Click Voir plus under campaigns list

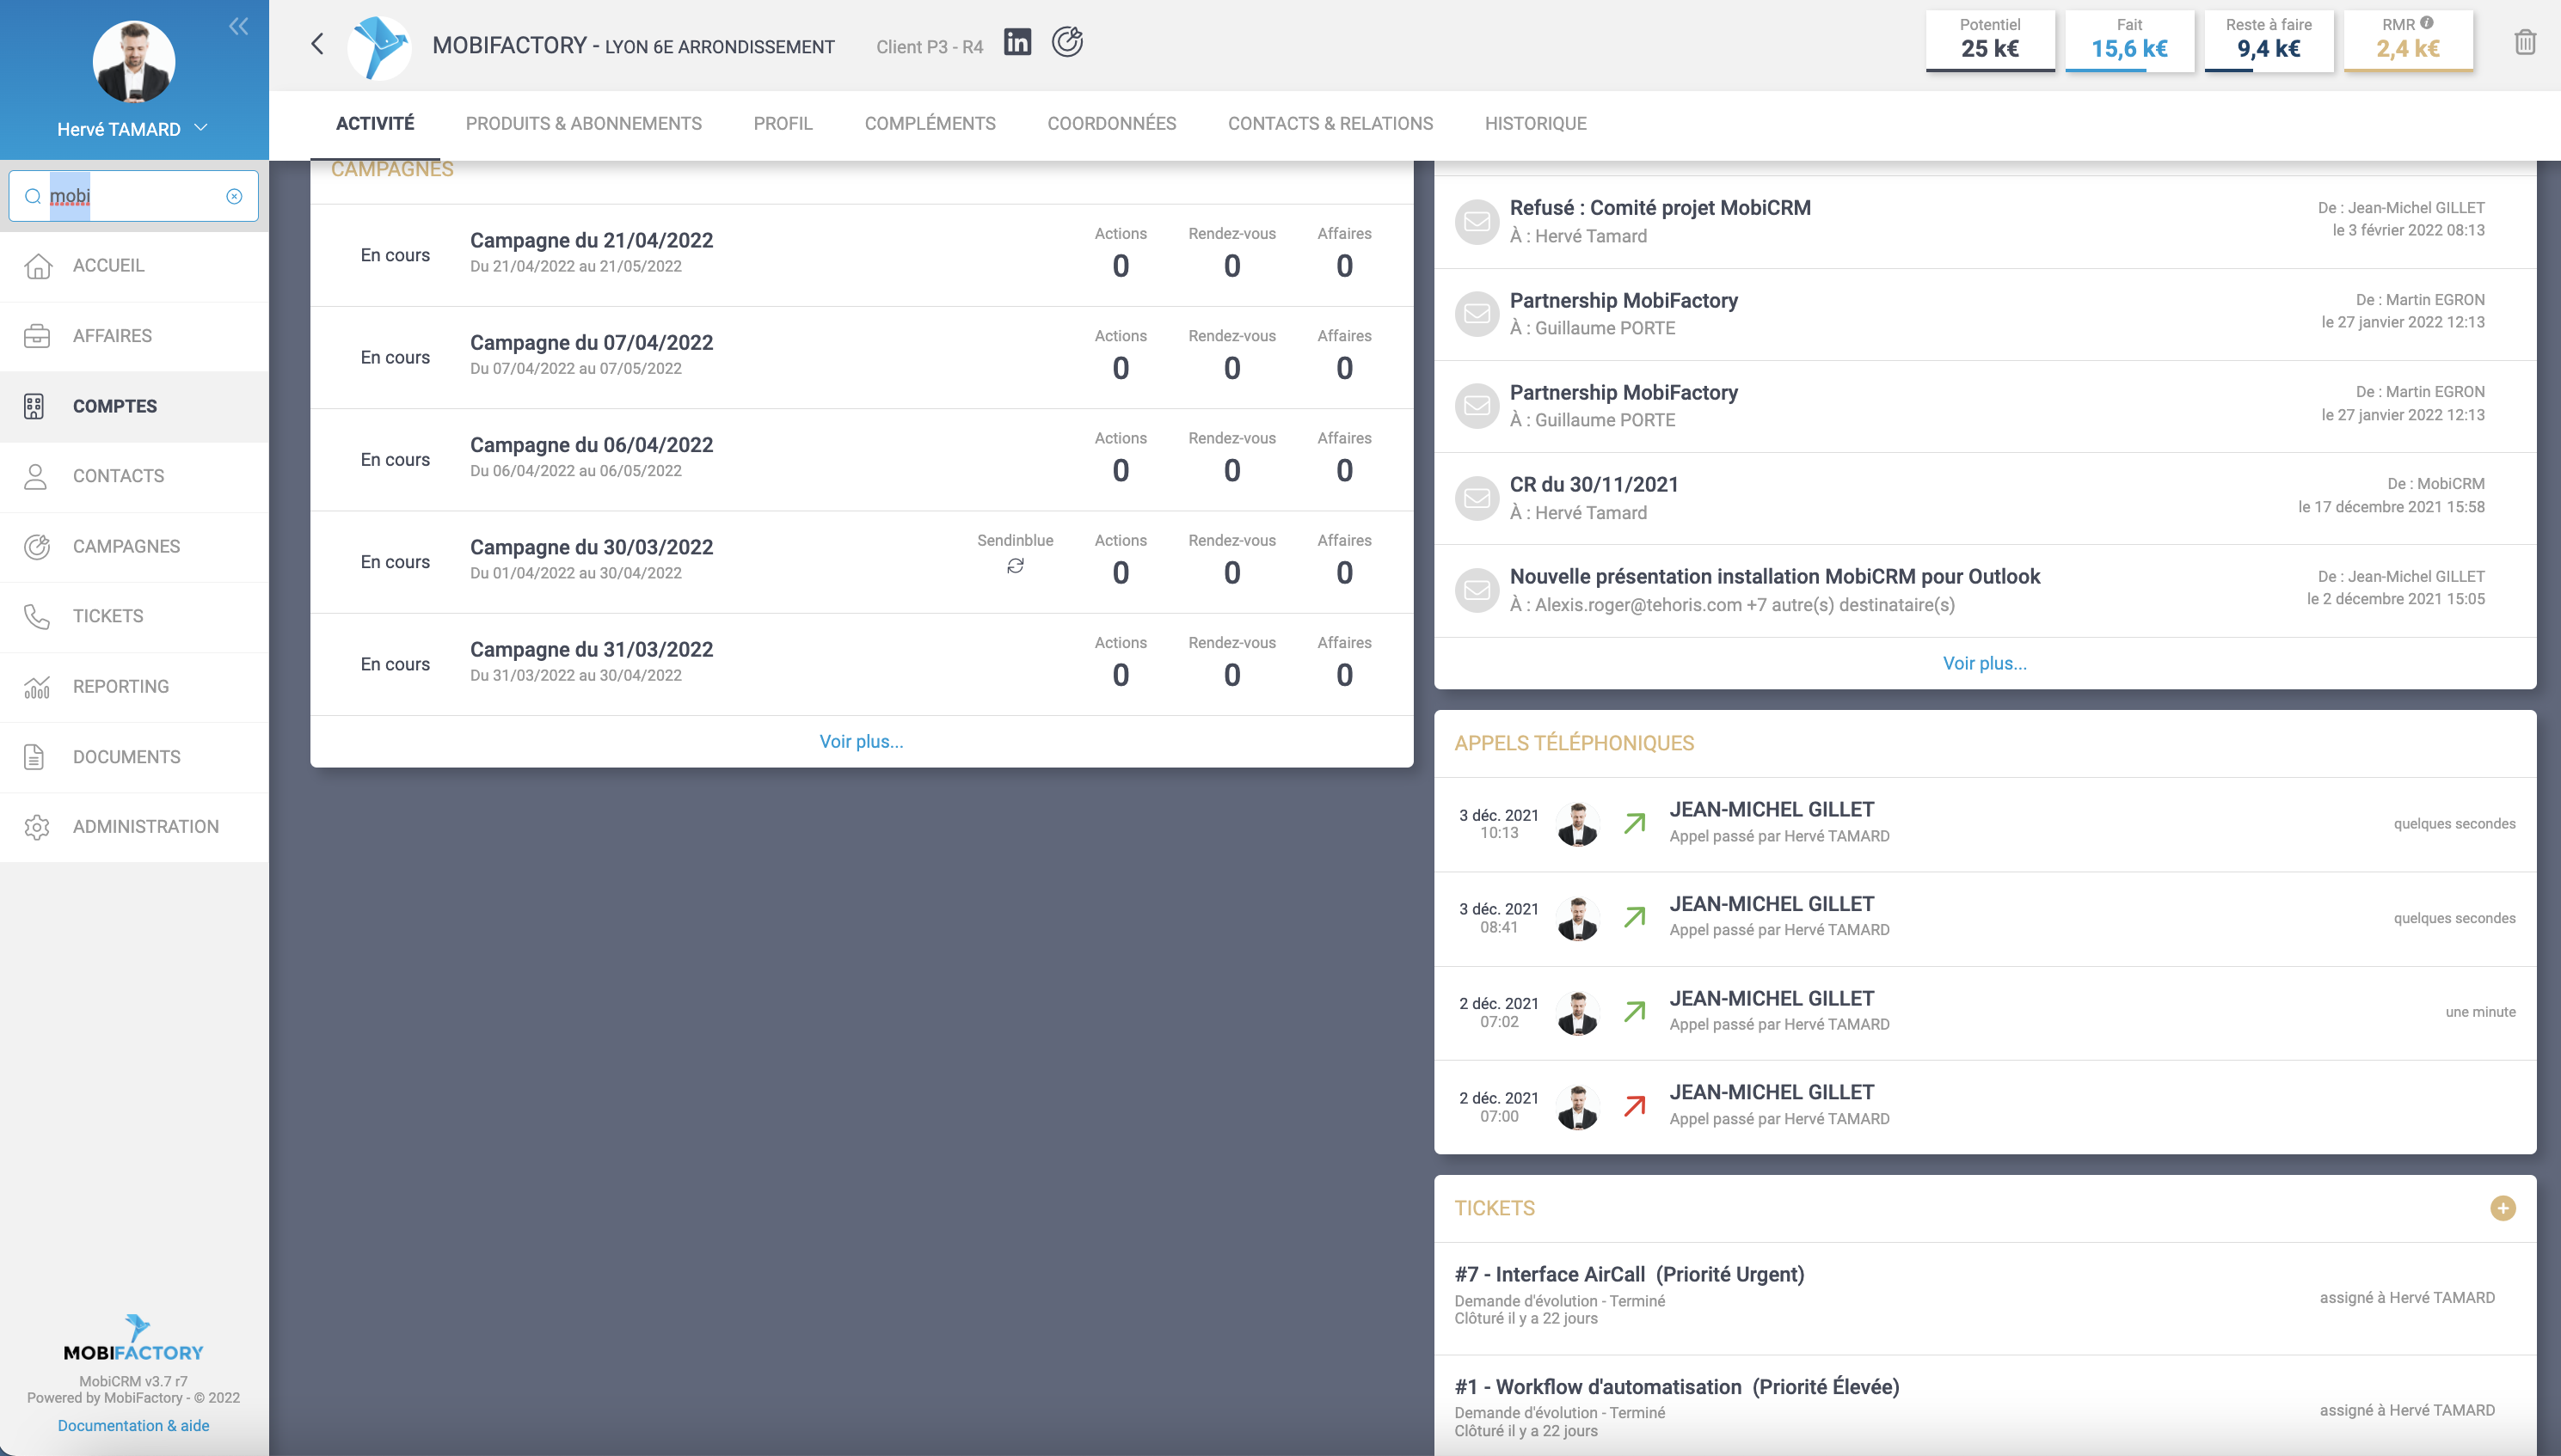point(860,741)
